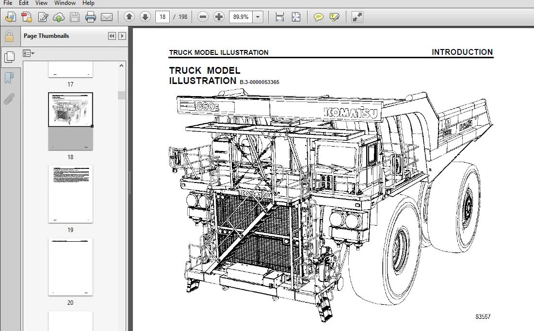The image size is (534, 331).
Task: Send file by email envelope icon
Action: (107, 17)
